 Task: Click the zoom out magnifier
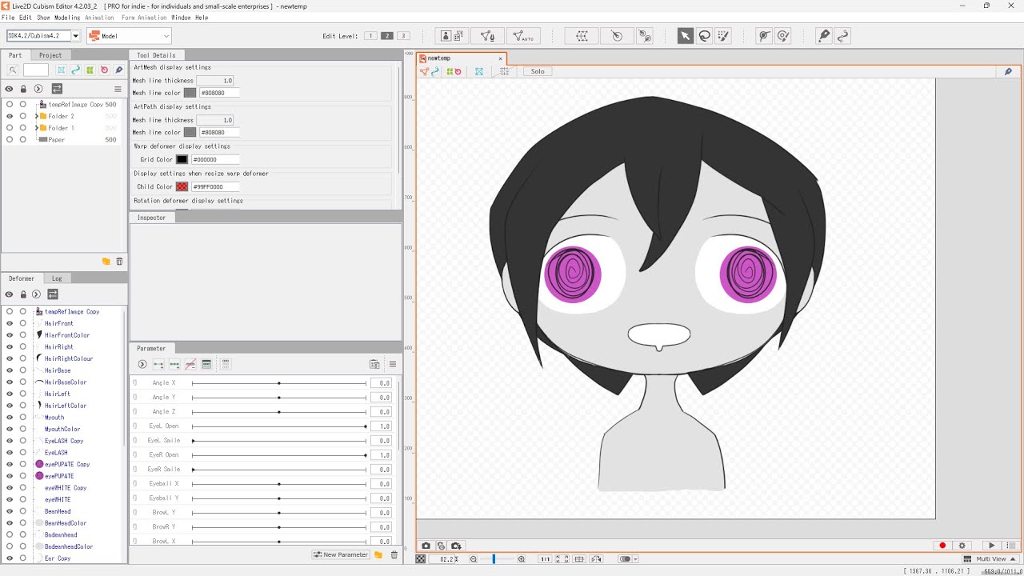pyautogui.click(x=474, y=559)
